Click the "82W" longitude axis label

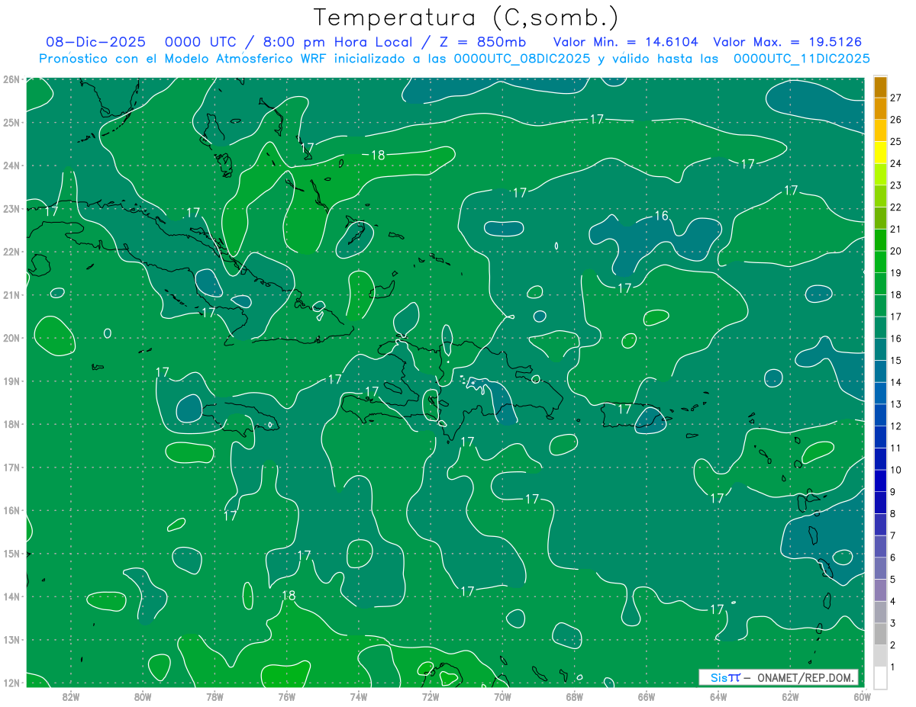pos(70,696)
